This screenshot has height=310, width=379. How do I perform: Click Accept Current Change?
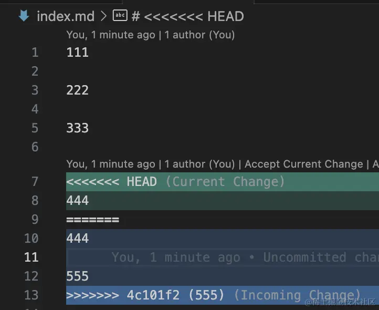tap(303, 164)
